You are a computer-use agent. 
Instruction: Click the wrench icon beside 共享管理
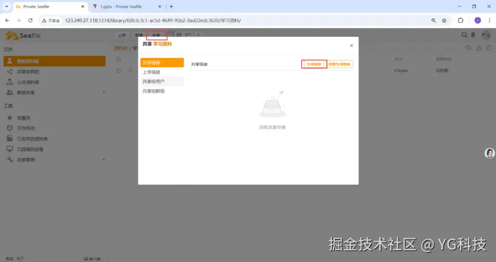pyautogui.click(x=10, y=159)
